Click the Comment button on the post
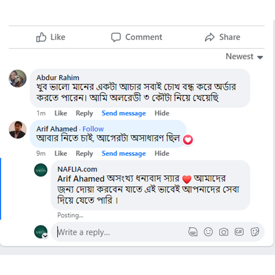 (x=137, y=37)
